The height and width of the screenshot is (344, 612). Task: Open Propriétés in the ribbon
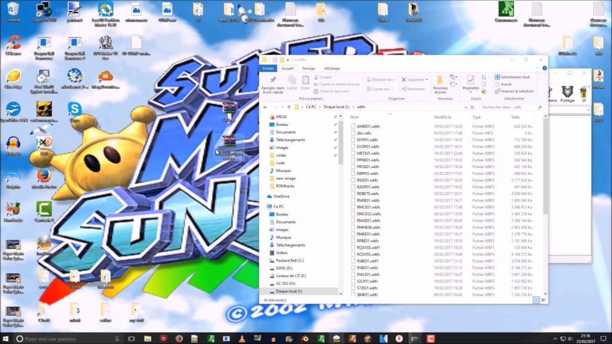tap(471, 83)
